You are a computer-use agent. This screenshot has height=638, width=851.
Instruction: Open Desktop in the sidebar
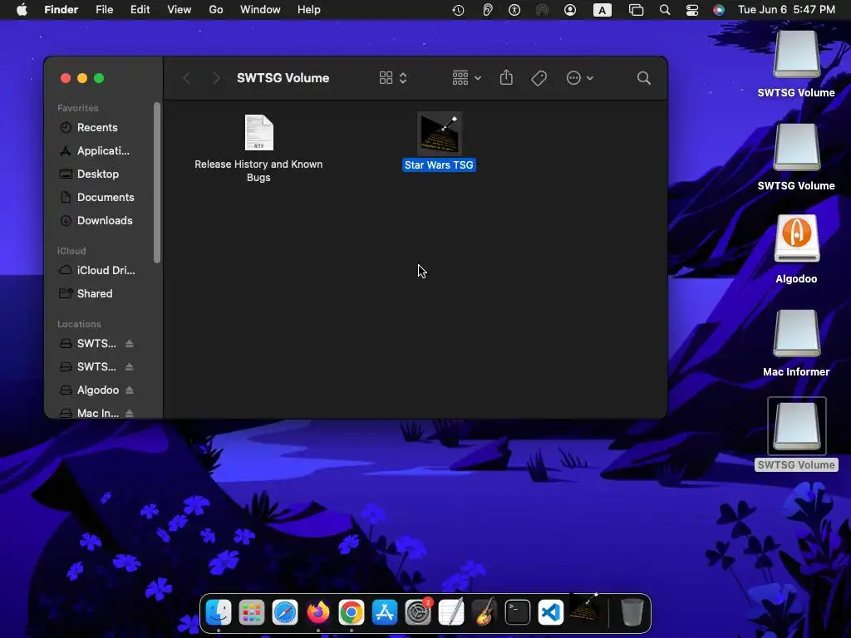[97, 174]
